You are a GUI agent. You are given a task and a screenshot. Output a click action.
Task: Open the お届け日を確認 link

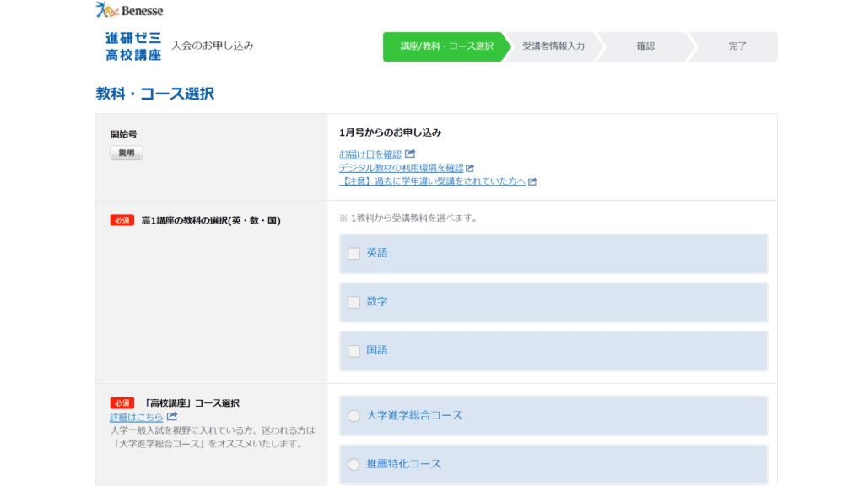(x=371, y=155)
